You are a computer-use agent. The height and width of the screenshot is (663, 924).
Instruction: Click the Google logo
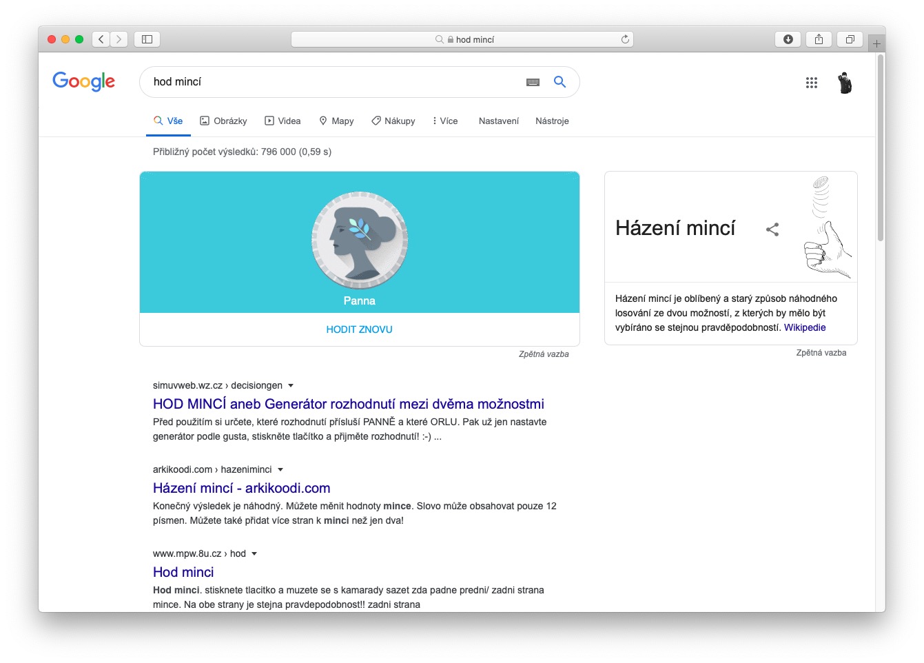[84, 81]
